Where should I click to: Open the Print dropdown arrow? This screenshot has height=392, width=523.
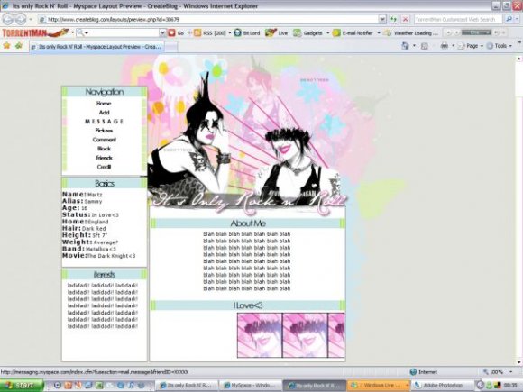coord(453,46)
